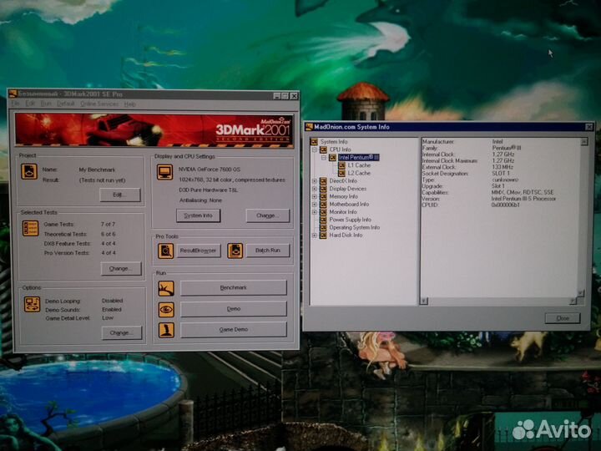
Task: Select L2 Cache in the tree
Action: coord(359,173)
